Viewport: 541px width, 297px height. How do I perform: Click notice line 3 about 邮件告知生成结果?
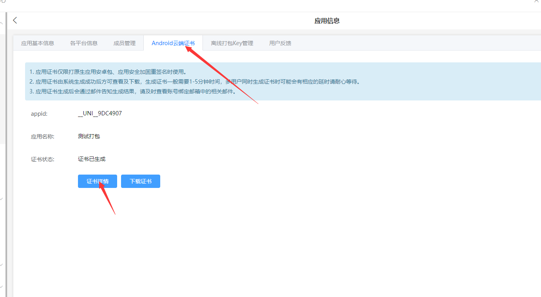[x=133, y=92]
